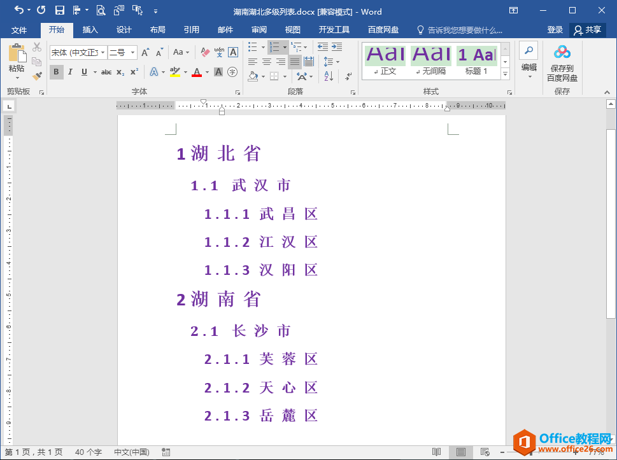Expand the styles gallery more arrow

(x=505, y=74)
